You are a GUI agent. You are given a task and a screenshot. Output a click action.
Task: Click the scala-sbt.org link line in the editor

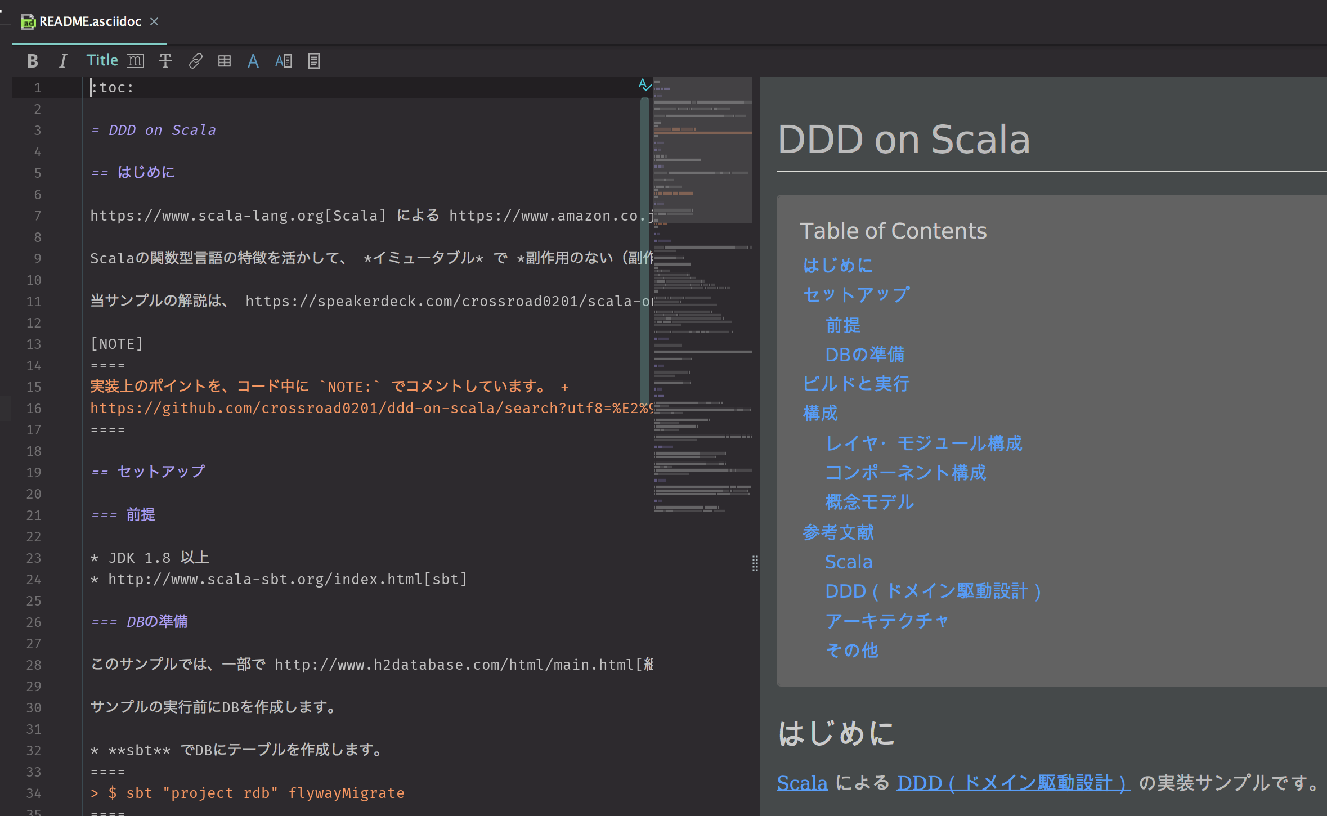click(279, 579)
